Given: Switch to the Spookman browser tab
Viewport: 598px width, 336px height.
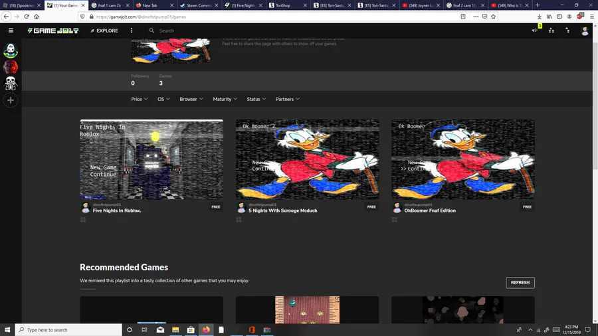Looking at the screenshot, I should coord(21,5).
